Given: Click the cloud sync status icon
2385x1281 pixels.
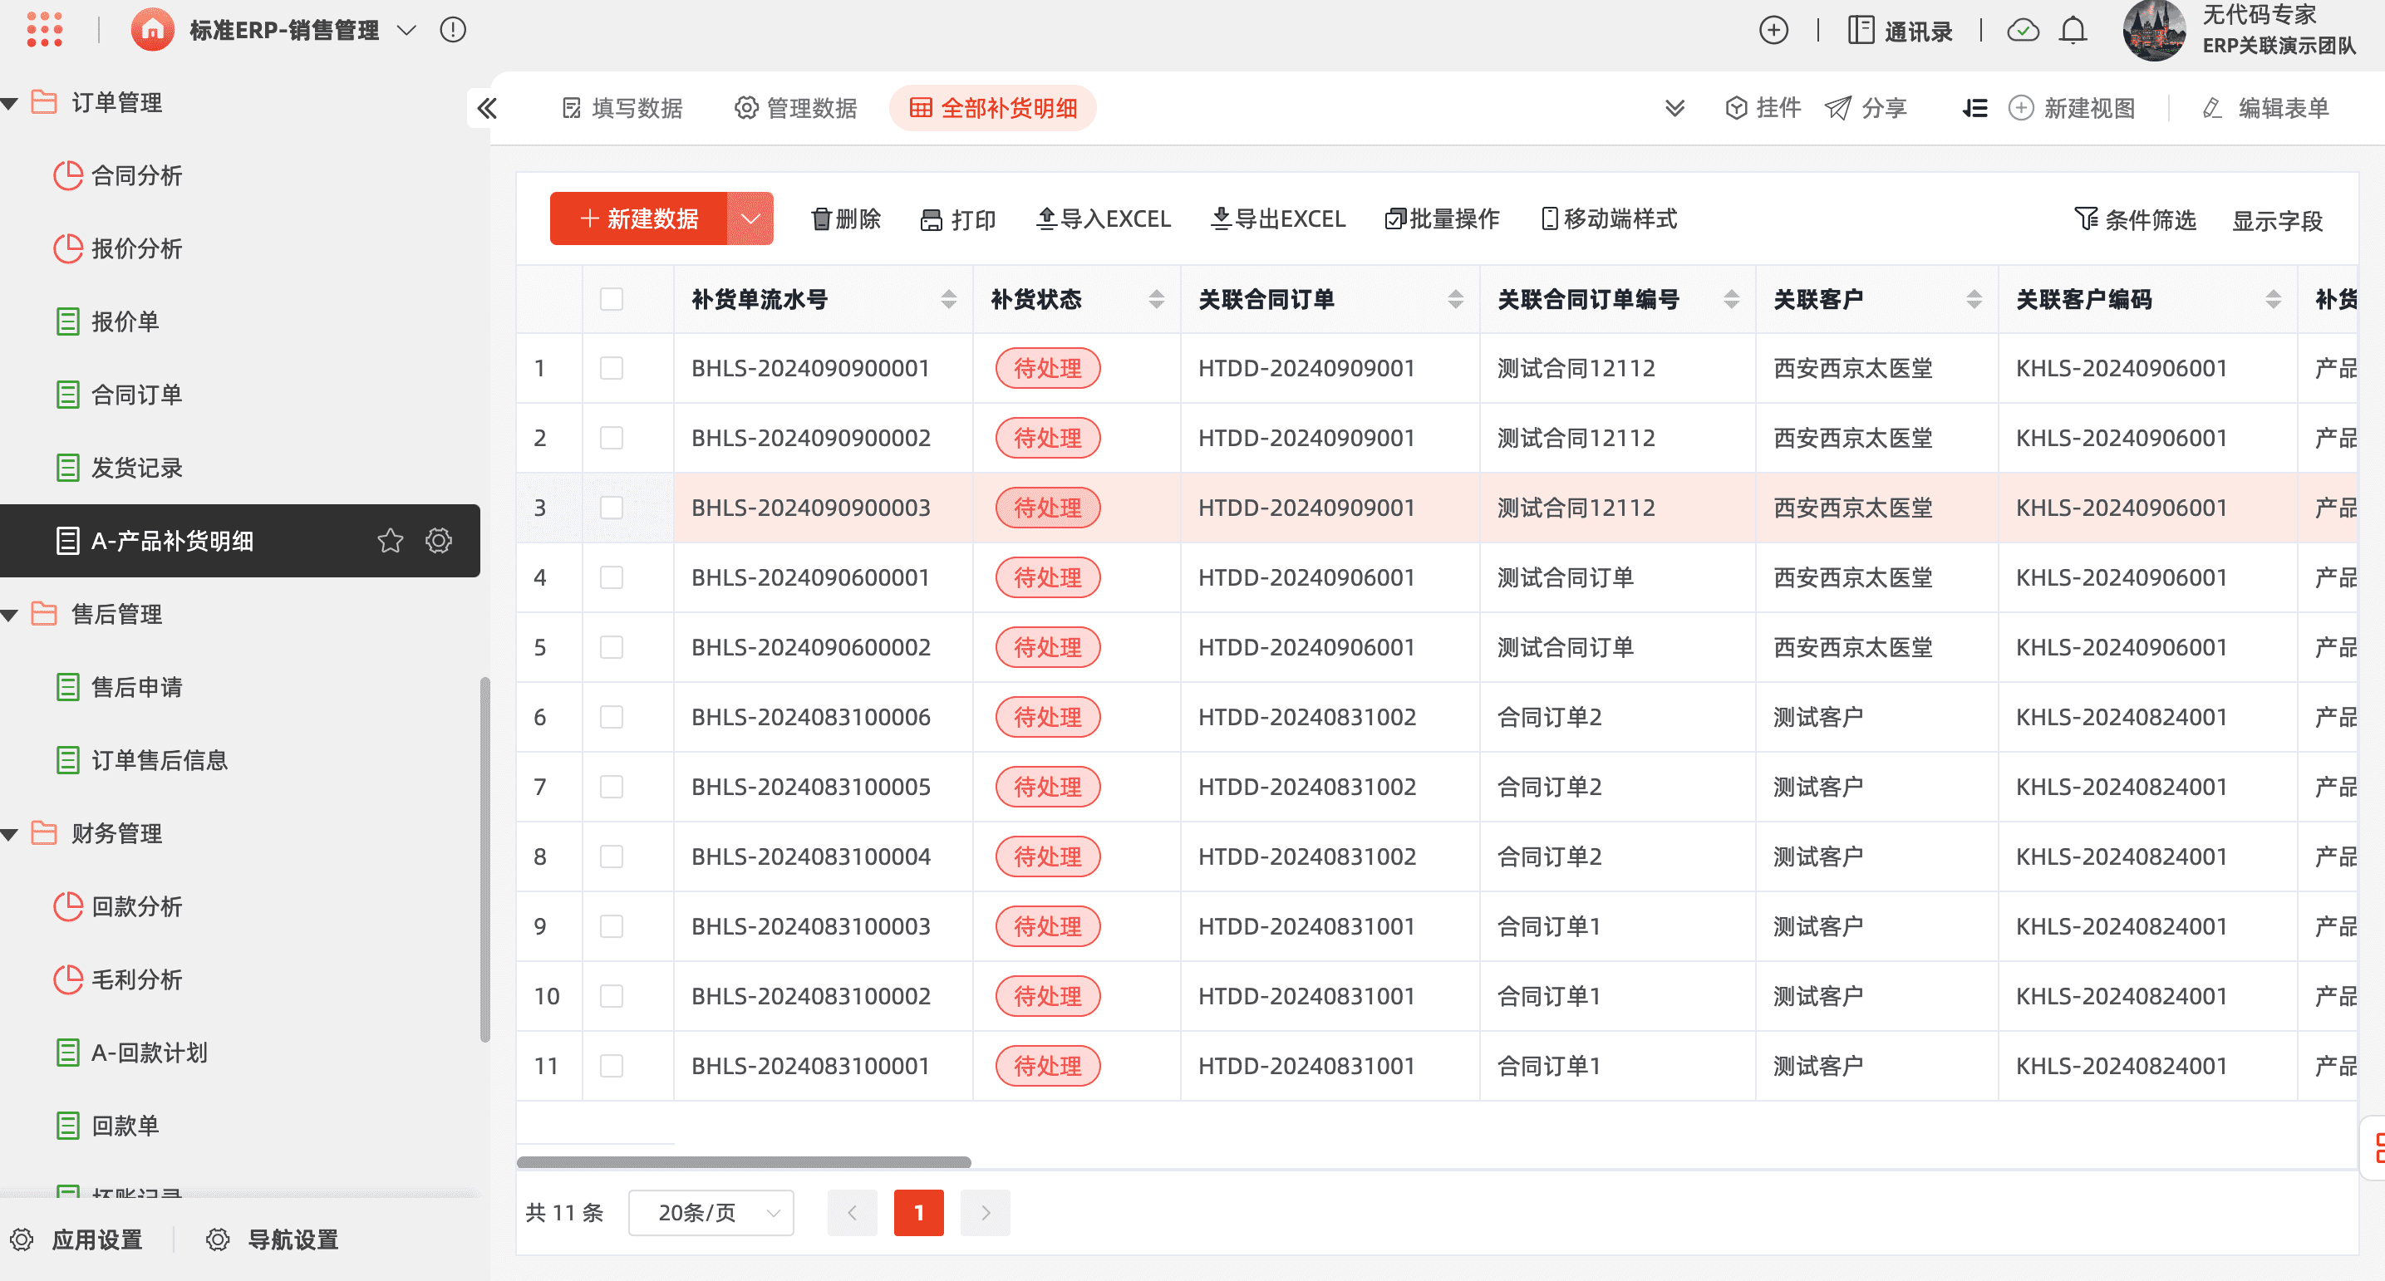Looking at the screenshot, I should [2022, 31].
